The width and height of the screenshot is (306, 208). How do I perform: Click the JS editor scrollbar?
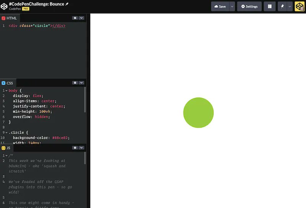point(85,158)
